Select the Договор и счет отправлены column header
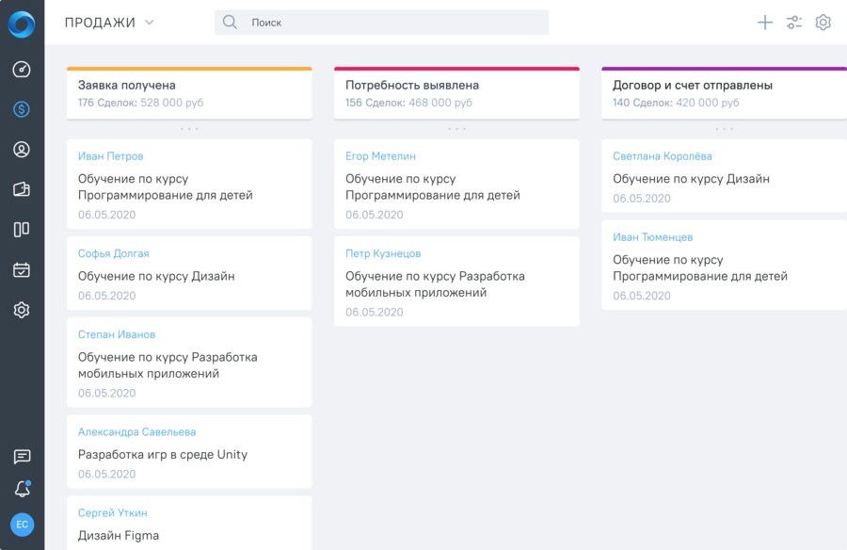Screen dimensions: 847x550 click(x=725, y=93)
